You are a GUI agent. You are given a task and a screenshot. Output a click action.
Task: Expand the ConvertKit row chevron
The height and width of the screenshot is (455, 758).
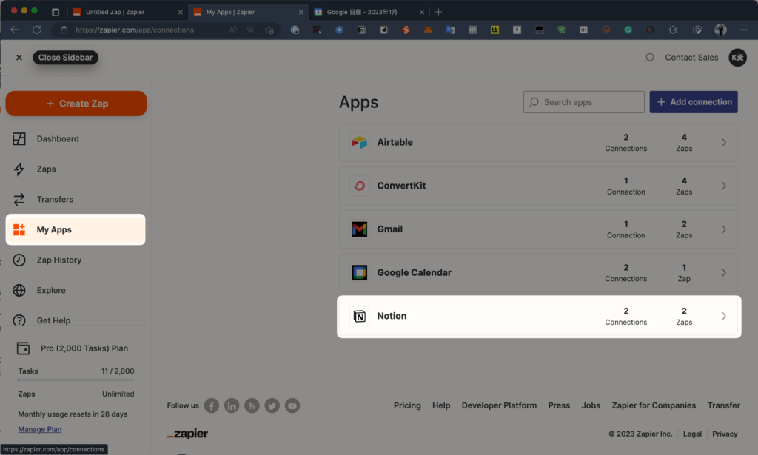(724, 186)
